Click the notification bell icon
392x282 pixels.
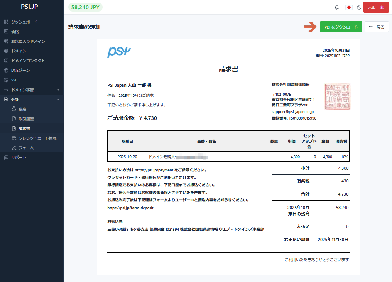[336, 7]
